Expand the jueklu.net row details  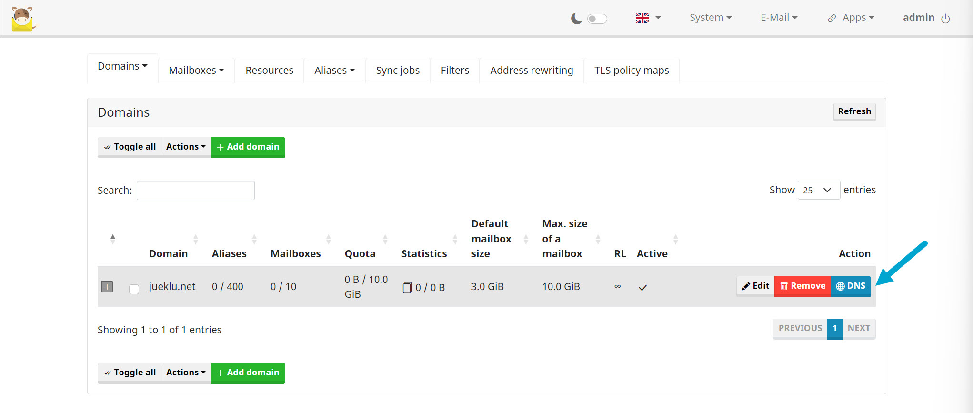click(x=107, y=287)
